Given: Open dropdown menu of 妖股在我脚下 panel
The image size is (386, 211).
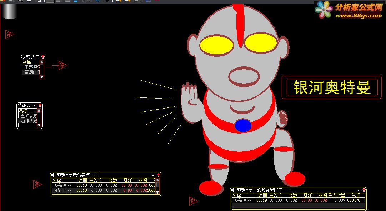Looking at the screenshot, I should coord(358,190).
